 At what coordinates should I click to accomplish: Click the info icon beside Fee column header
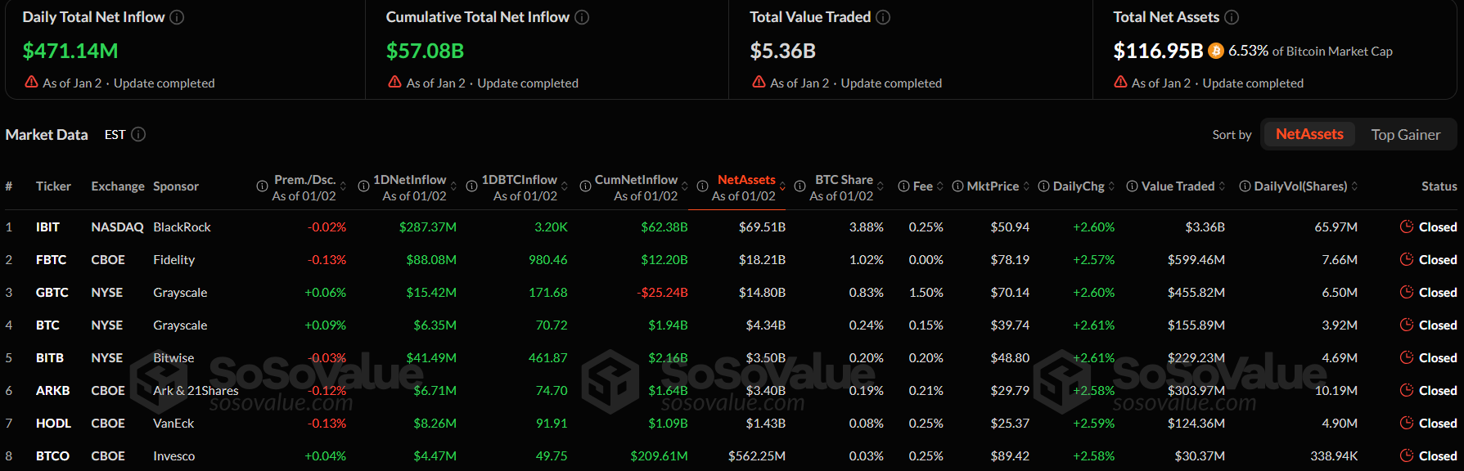tap(903, 186)
